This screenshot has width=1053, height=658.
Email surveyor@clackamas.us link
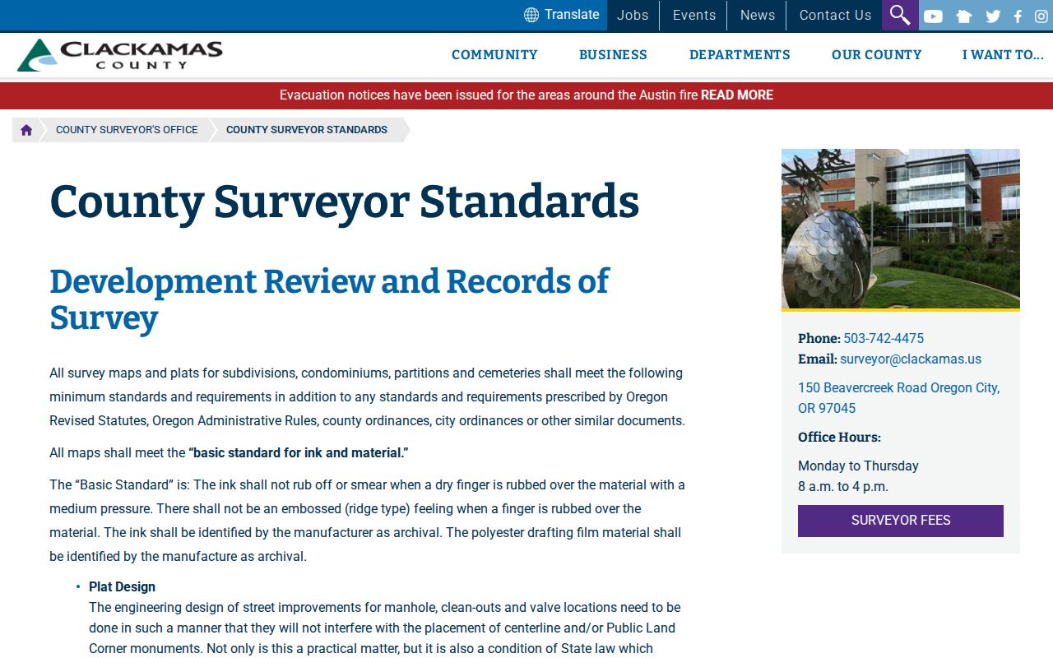pos(911,359)
